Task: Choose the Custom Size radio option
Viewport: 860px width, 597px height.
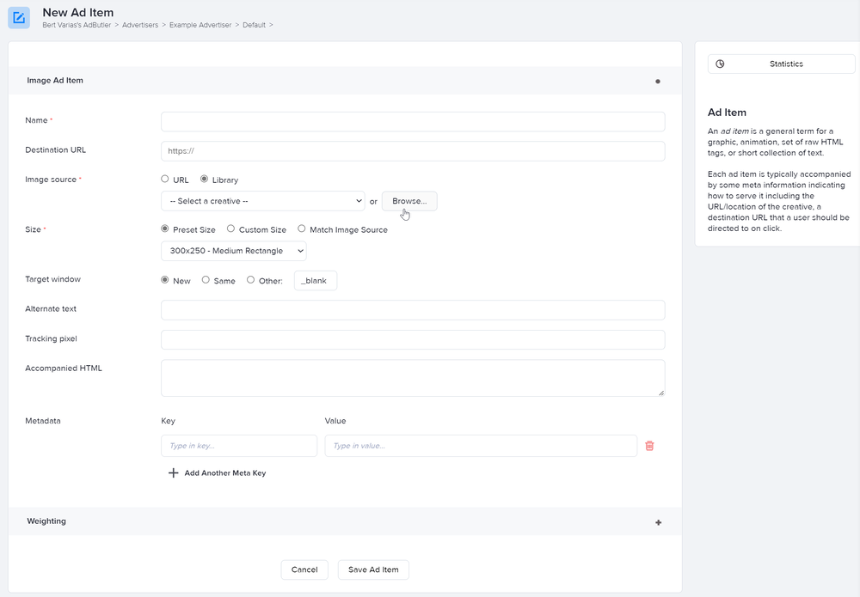Action: (230, 228)
